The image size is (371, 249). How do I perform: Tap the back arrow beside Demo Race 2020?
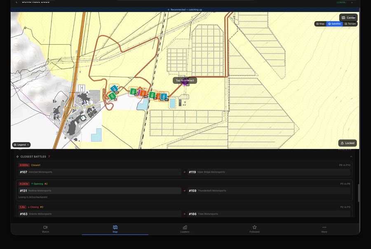[16, 1]
